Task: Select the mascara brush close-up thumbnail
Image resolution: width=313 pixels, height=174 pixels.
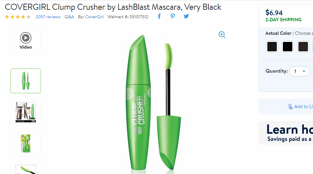Action: coord(26,169)
